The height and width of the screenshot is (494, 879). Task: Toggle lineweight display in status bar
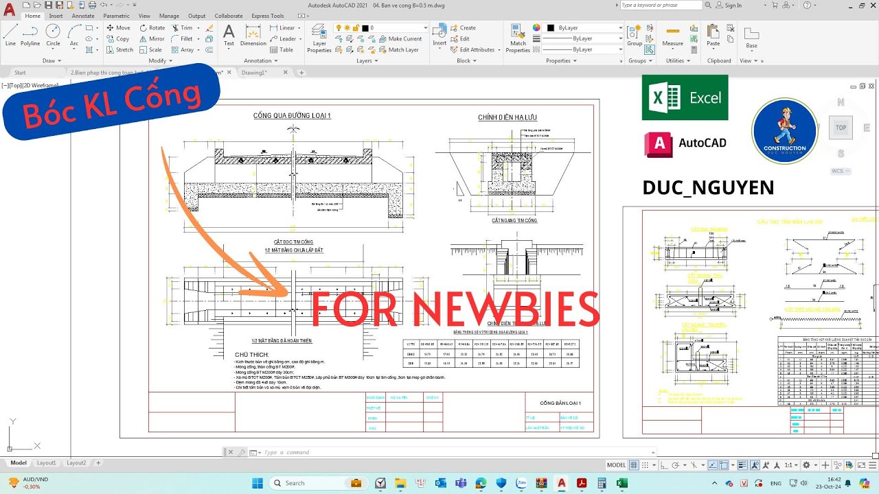741,465
